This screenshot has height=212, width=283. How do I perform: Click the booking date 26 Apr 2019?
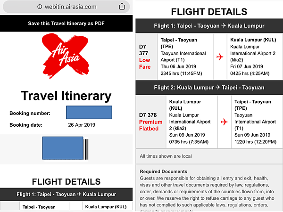click(x=82, y=125)
